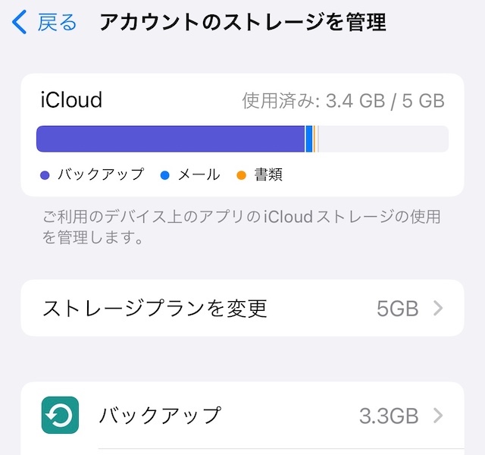Tap the 5GB plan value
Screen dimensions: 485x455
pos(397,308)
